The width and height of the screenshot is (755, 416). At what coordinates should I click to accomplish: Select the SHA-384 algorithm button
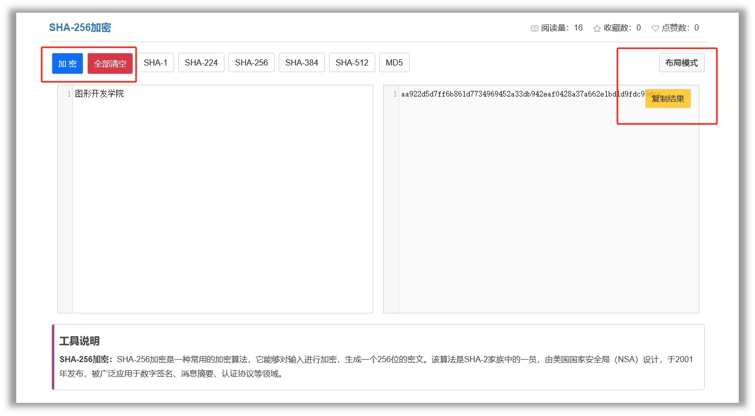tap(302, 62)
